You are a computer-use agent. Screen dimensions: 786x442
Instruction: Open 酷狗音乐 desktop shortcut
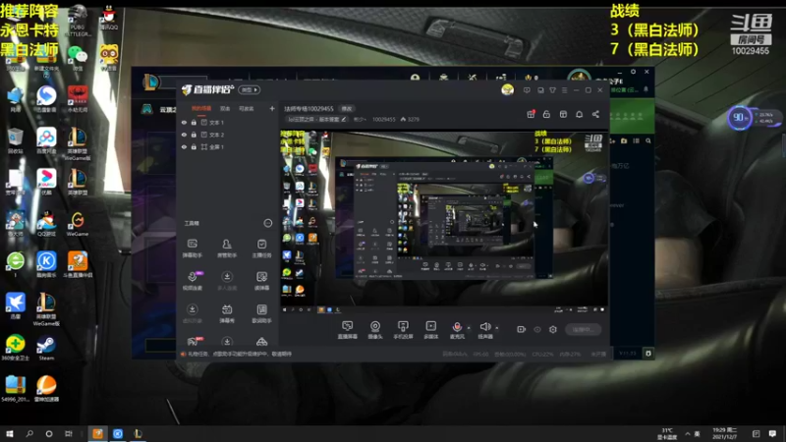(x=46, y=264)
